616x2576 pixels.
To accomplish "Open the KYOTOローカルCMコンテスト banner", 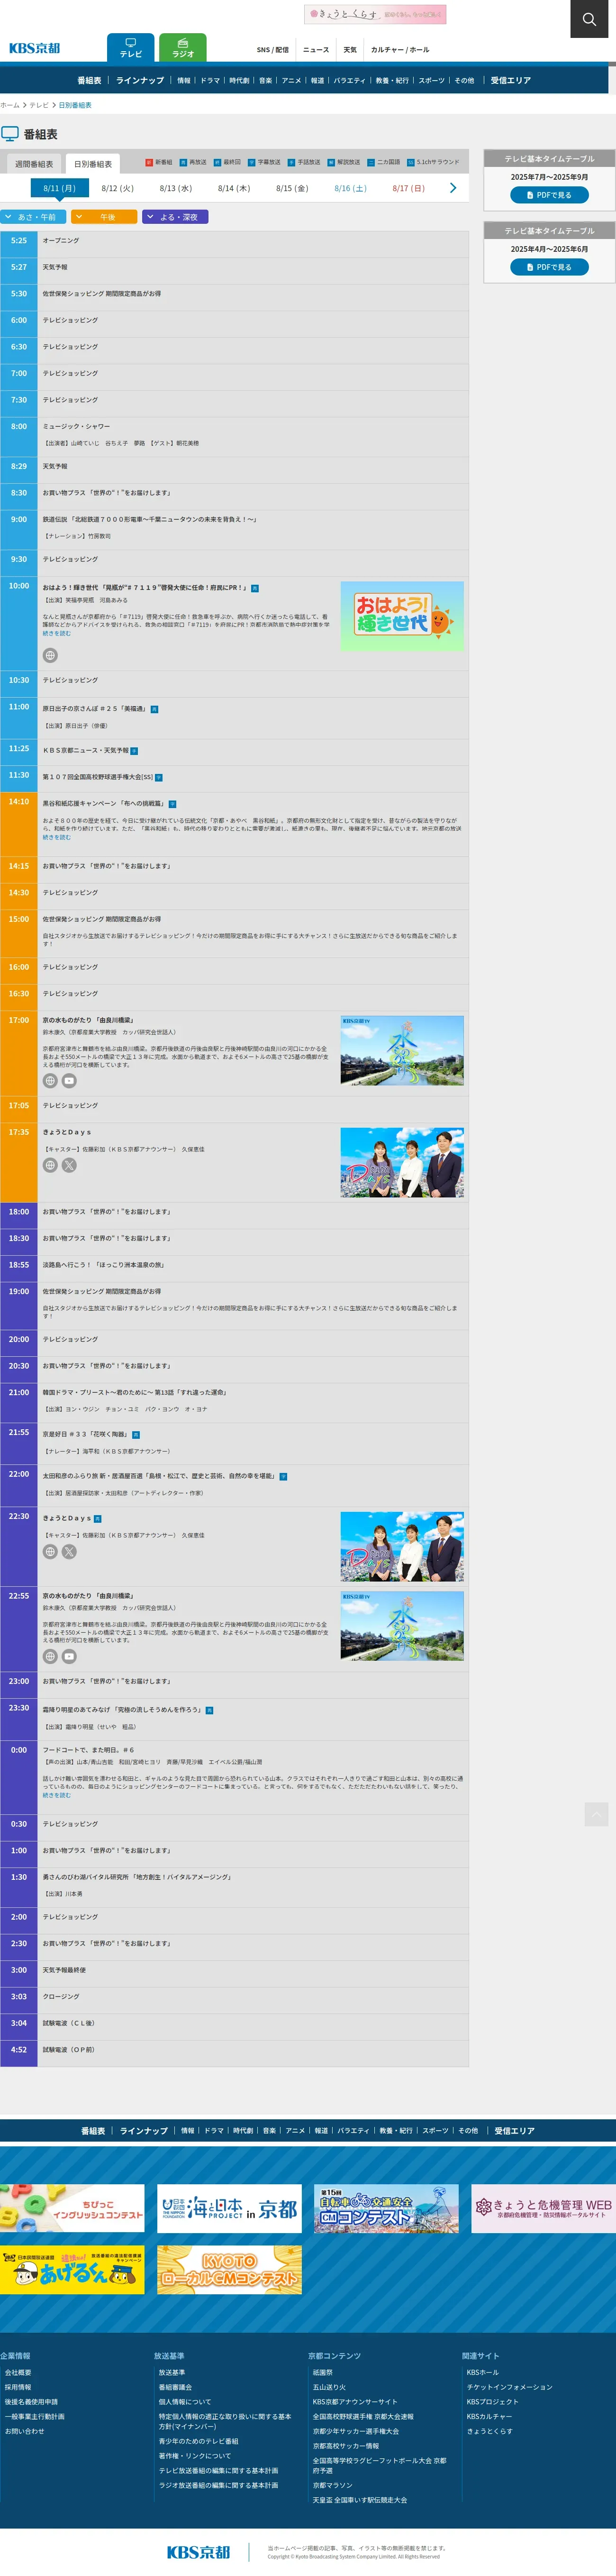I will click(x=229, y=2269).
